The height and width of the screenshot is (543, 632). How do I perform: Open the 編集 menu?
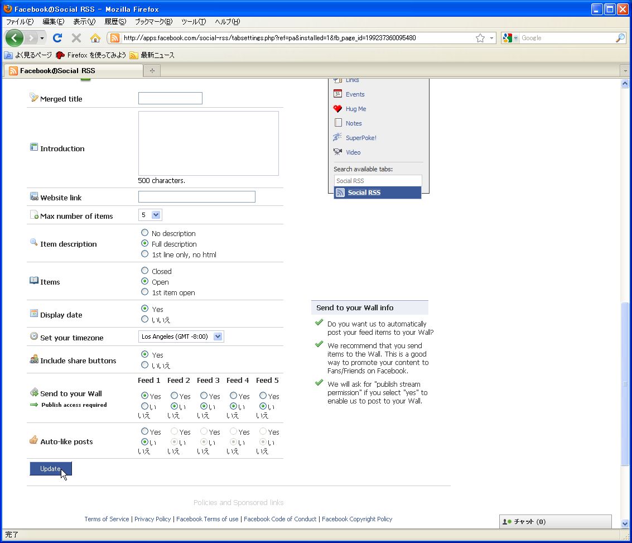pos(53,22)
